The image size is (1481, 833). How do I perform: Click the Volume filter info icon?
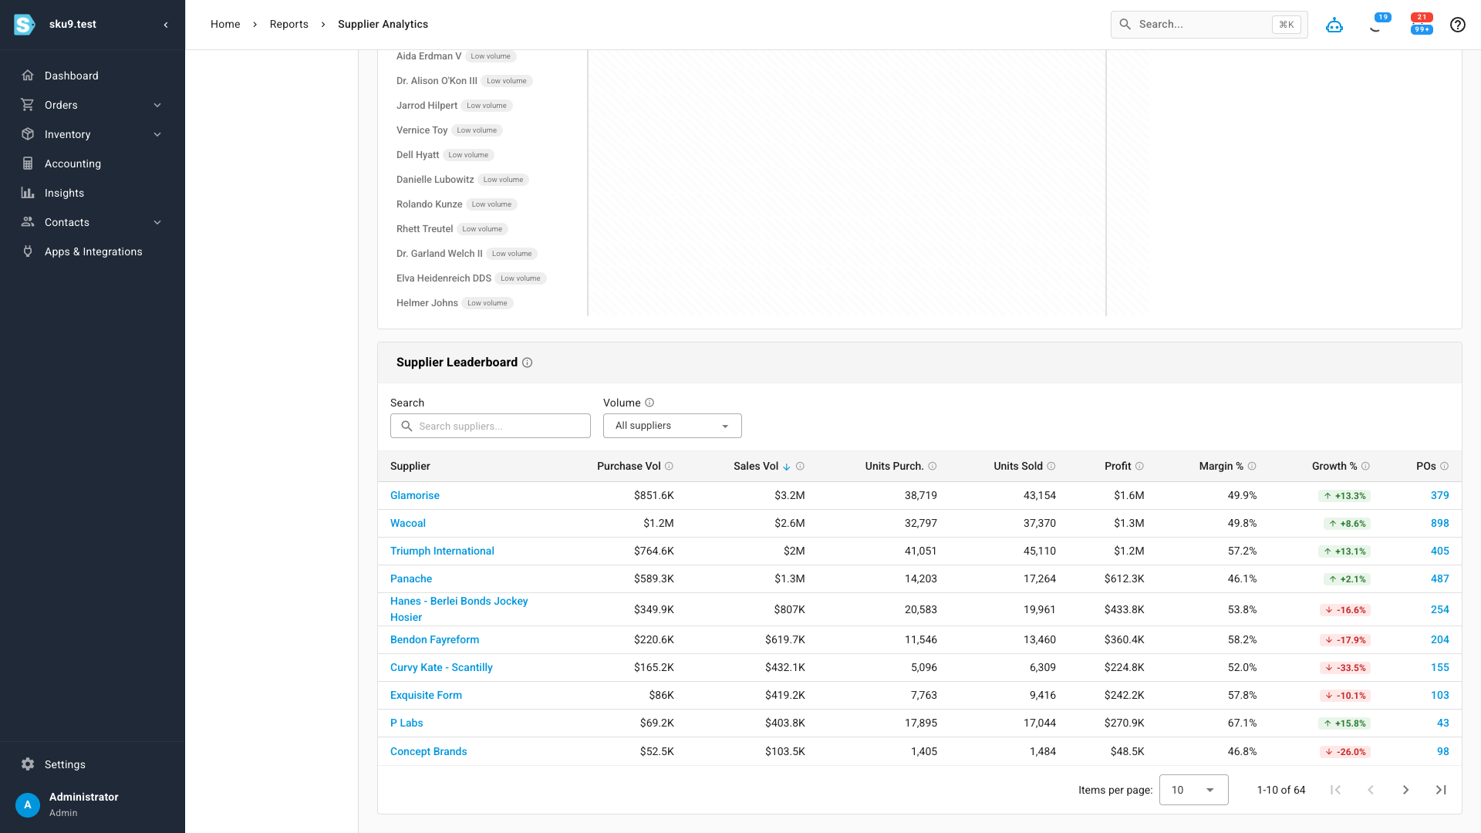pyautogui.click(x=649, y=403)
